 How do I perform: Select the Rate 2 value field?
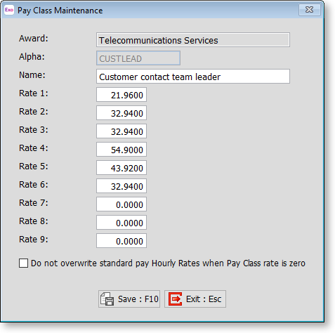click(121, 113)
